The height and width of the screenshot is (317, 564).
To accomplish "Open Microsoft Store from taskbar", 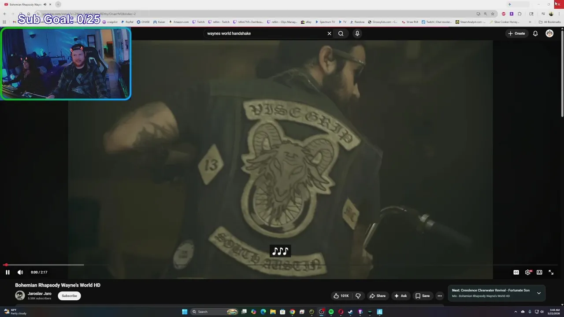I will 282,312.
